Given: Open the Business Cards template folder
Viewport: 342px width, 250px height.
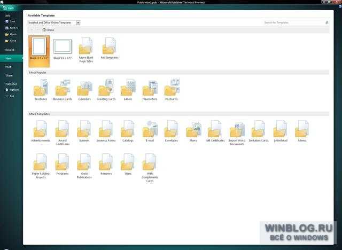Looking at the screenshot, I should tap(63, 90).
